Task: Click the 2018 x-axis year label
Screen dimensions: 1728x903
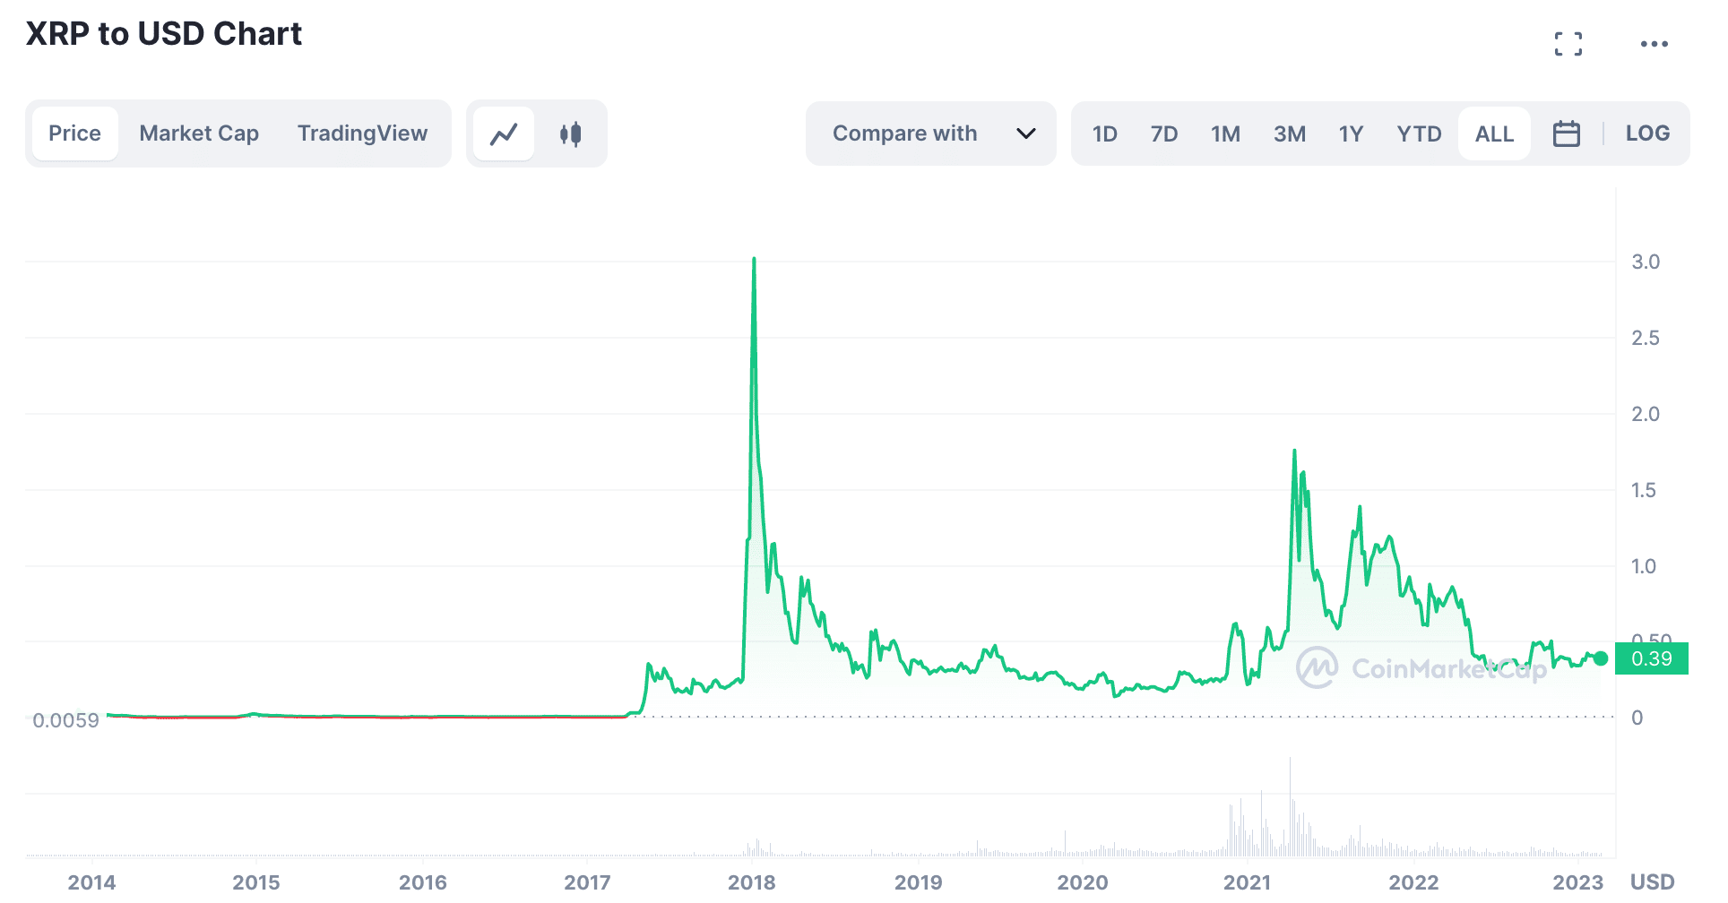Action: tap(751, 882)
